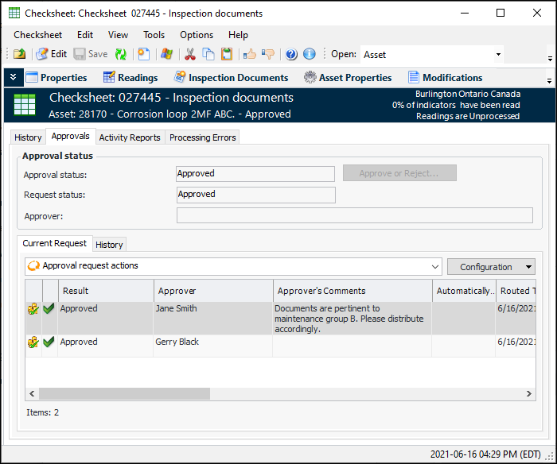Expand the Approval request actions dropdown
This screenshot has width=557, height=464.
(x=434, y=266)
